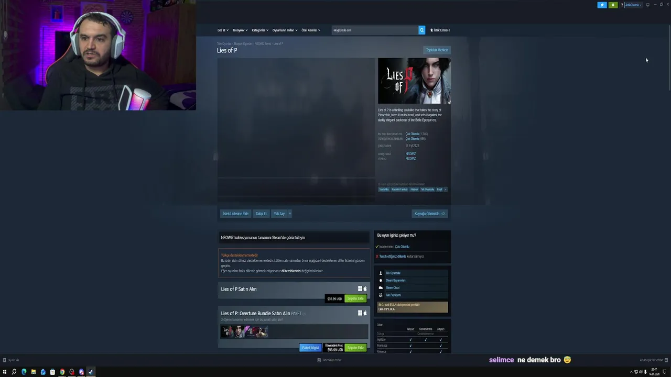Add Lies of P to cart at $35.99
The height and width of the screenshot is (377, 671).
[x=355, y=298]
